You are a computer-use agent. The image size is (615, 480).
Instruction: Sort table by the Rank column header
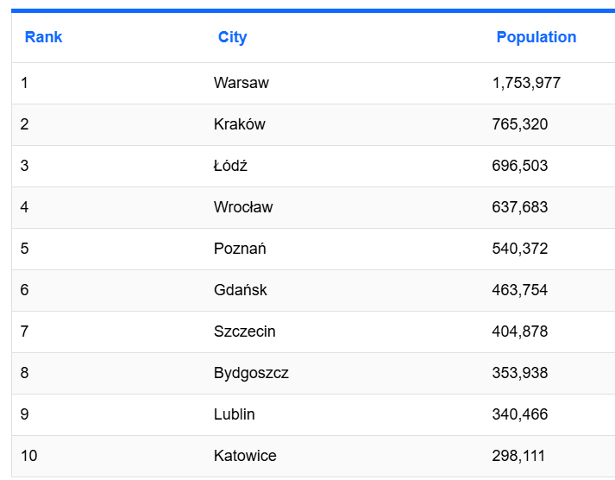43,37
